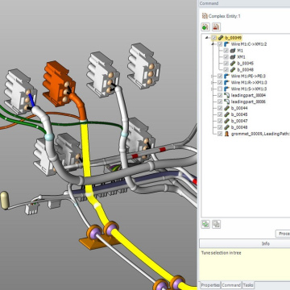This screenshot has width=290, height=290.
Task: Click the wire icon of Wire M1:C->XM1:2
Action: pos(226,44)
